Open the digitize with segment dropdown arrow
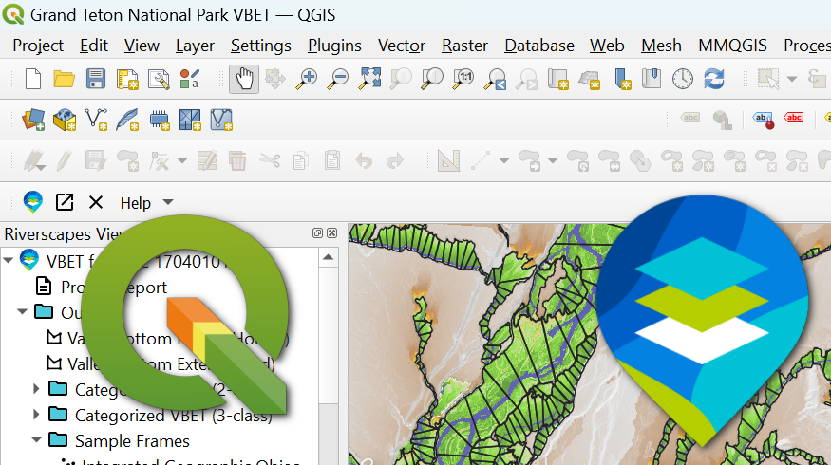Image resolution: width=831 pixels, height=465 pixels. coord(503,160)
